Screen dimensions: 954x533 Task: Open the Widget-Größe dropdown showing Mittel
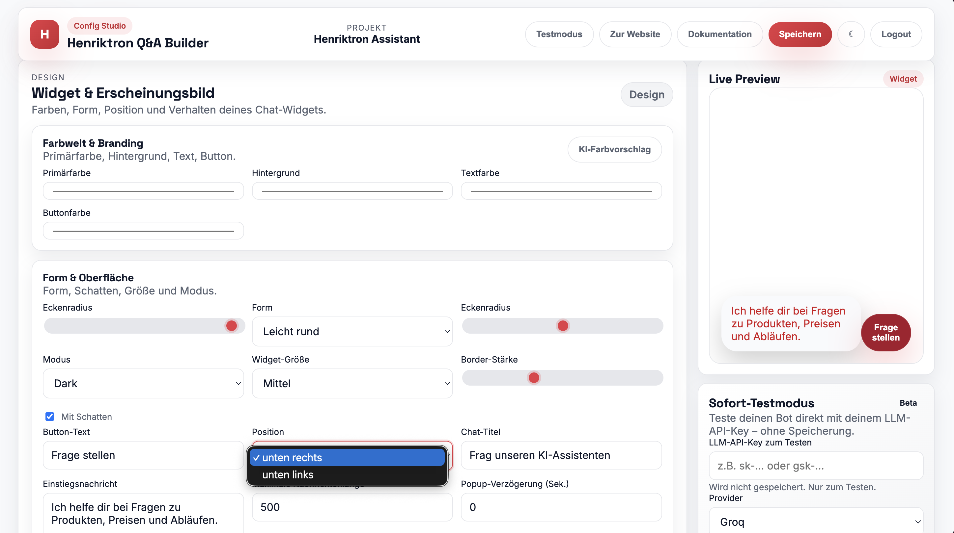[x=352, y=384]
